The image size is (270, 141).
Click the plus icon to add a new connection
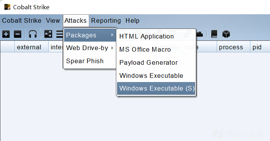coord(6,34)
